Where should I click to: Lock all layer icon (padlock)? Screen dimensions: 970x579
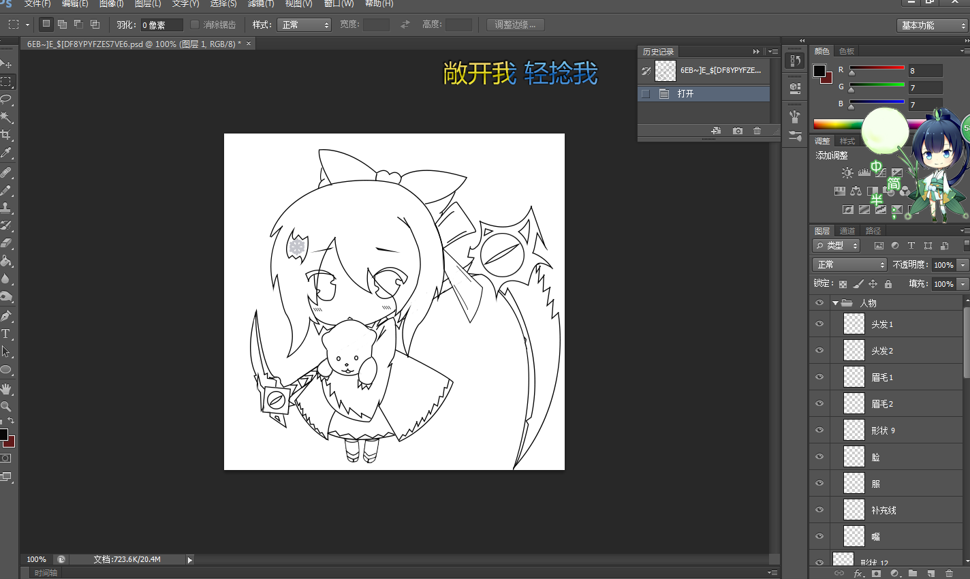pos(888,284)
